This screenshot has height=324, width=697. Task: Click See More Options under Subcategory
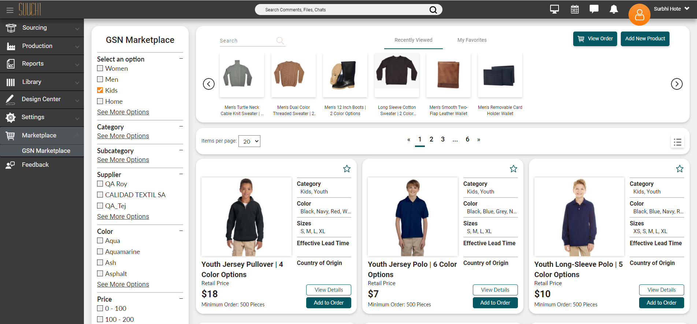[123, 160]
